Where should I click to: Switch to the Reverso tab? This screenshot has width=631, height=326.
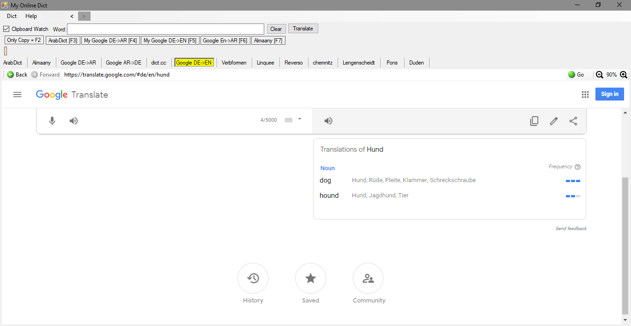click(293, 63)
